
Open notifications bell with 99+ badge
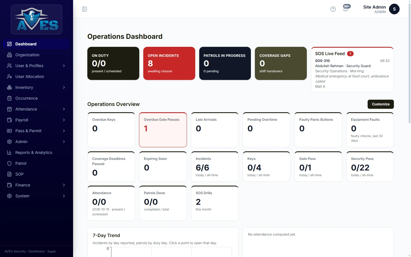point(346,9)
